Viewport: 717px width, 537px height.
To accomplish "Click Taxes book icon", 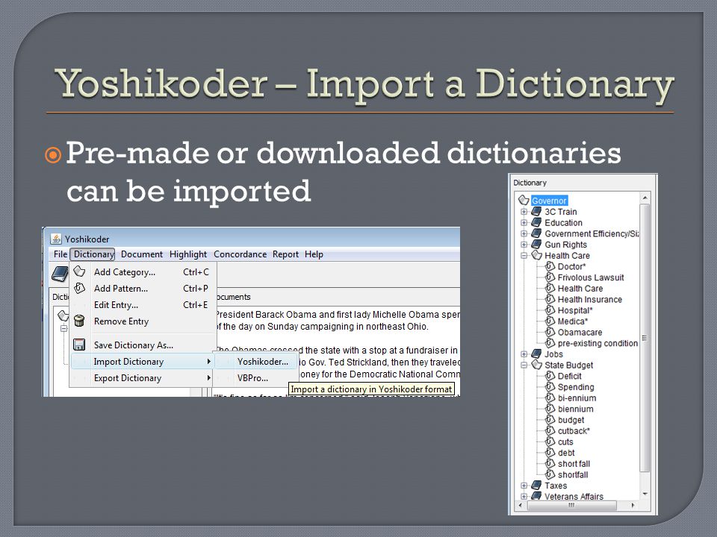I will [536, 486].
